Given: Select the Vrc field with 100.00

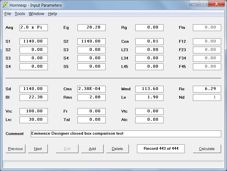Looking at the screenshot, I should click(x=34, y=111).
